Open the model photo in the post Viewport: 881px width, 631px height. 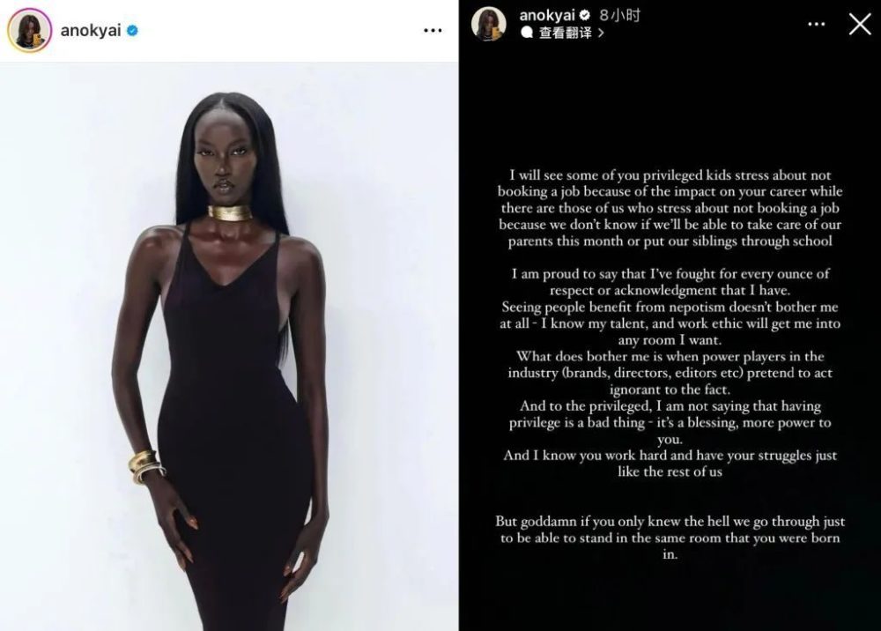pyautogui.click(x=229, y=346)
